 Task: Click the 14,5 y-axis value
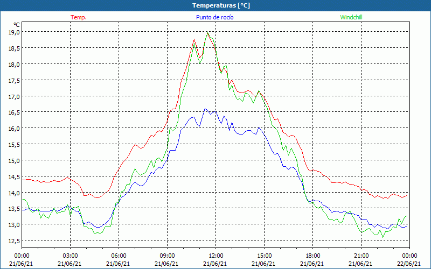click(x=15, y=177)
